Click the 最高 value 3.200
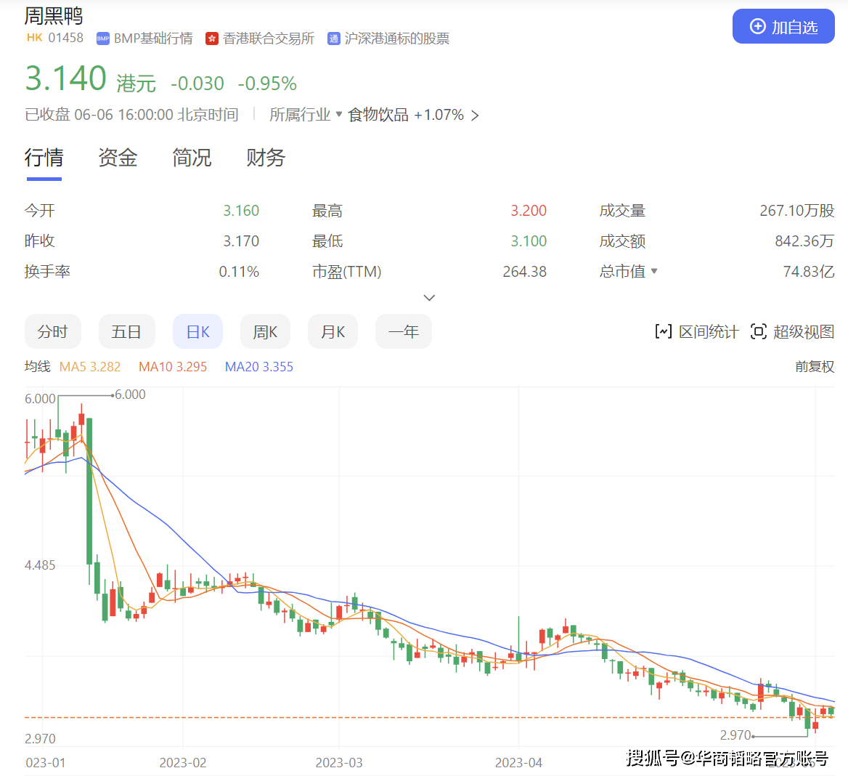Image resolution: width=848 pixels, height=776 pixels. tap(529, 211)
